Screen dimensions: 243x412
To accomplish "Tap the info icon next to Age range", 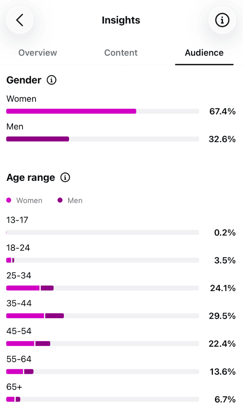I will pyautogui.click(x=65, y=178).
